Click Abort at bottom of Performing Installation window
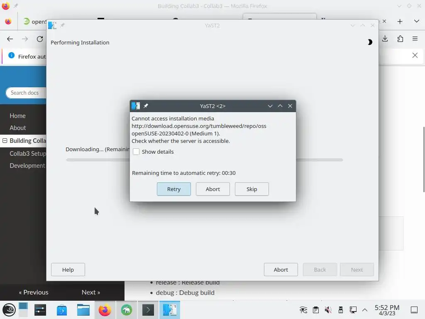Viewport: 425px width, 319px height. (x=281, y=270)
